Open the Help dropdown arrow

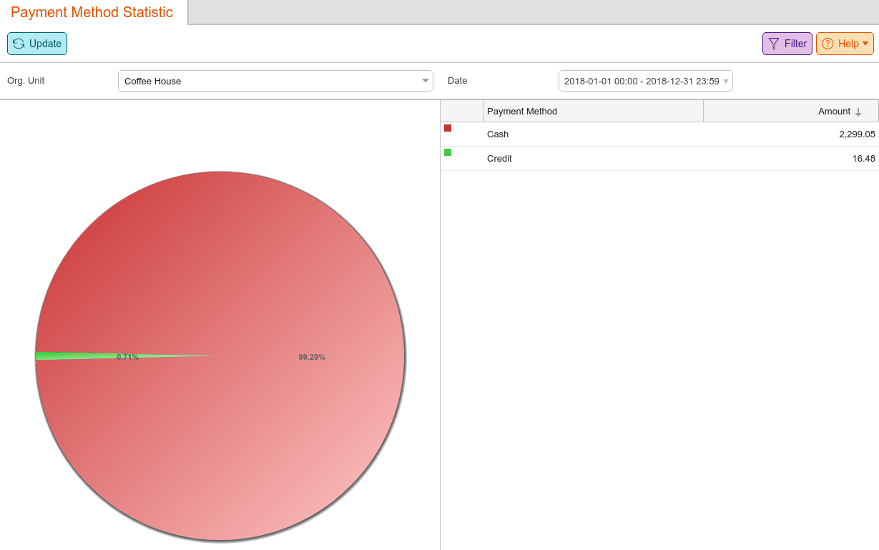[865, 44]
